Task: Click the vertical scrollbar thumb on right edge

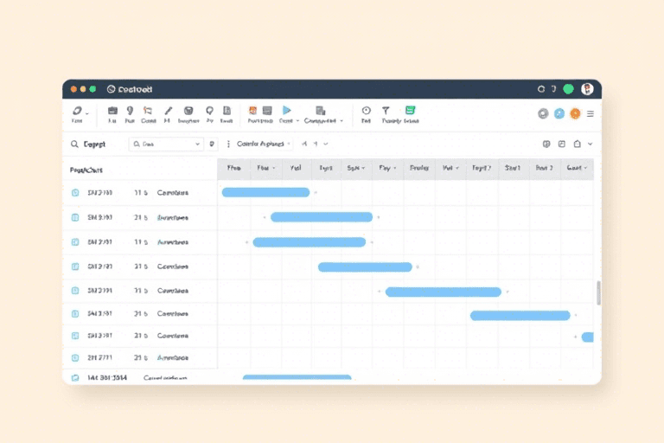Action: click(x=598, y=292)
